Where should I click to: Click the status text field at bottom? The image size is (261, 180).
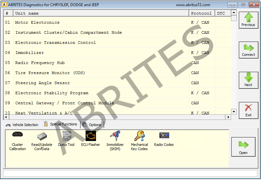(130, 174)
